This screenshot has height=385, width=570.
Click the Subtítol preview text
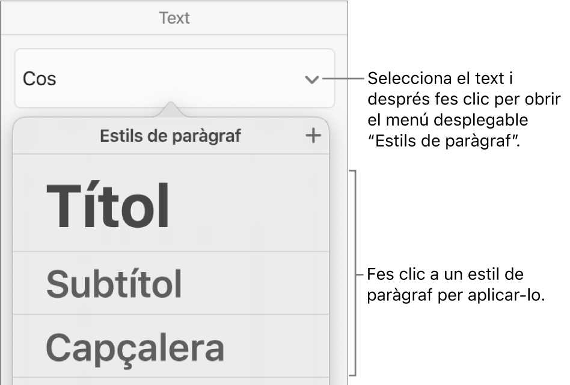pos(114,283)
